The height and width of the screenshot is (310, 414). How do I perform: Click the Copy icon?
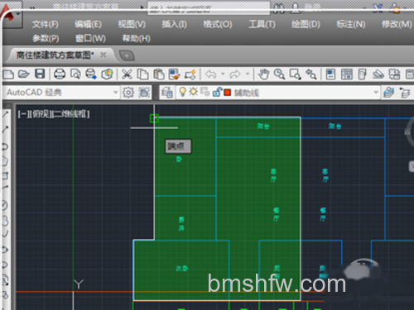(142, 74)
